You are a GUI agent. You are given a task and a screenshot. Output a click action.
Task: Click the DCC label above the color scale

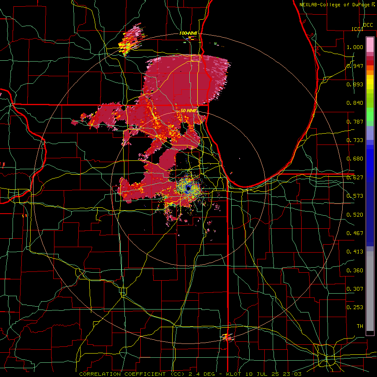[x=368, y=25]
